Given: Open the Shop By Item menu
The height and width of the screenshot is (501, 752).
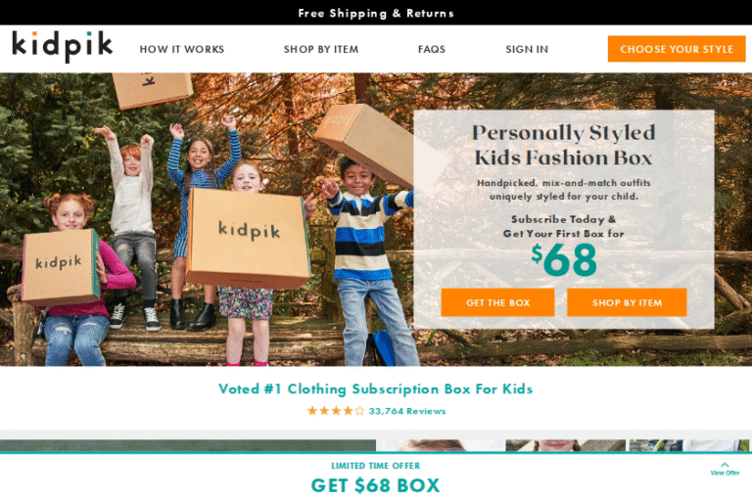Looking at the screenshot, I should click(x=321, y=49).
